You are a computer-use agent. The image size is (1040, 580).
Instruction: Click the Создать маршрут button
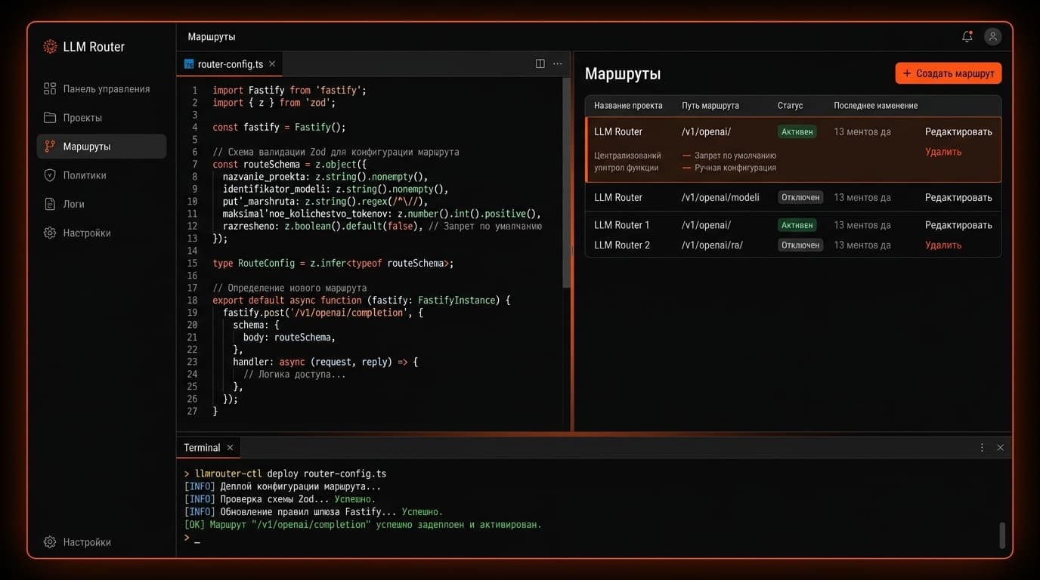pyautogui.click(x=948, y=73)
